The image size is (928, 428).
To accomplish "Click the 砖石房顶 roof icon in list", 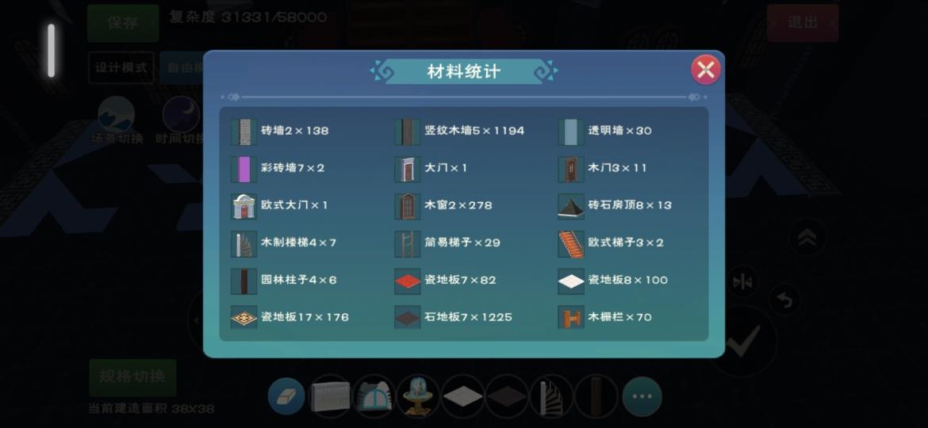I will click(x=571, y=206).
